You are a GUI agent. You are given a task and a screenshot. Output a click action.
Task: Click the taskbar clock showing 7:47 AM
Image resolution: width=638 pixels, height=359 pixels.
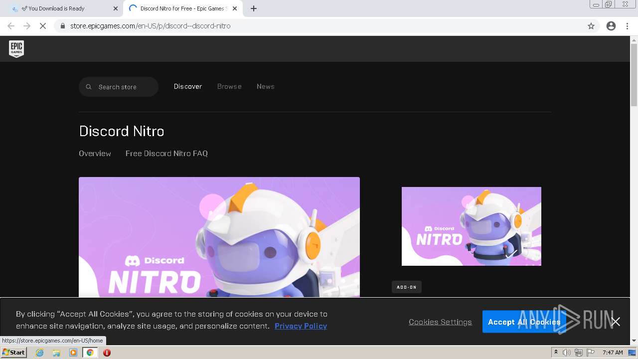(613, 353)
